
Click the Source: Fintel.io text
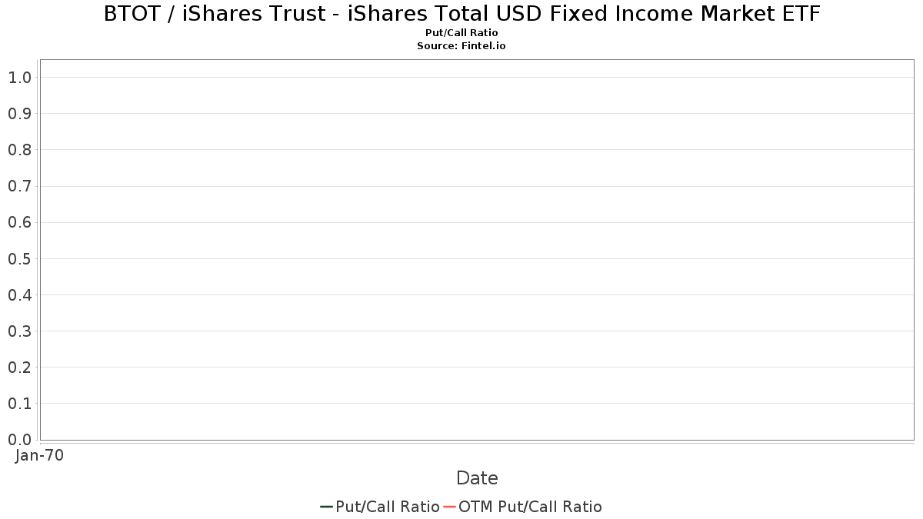(x=461, y=46)
